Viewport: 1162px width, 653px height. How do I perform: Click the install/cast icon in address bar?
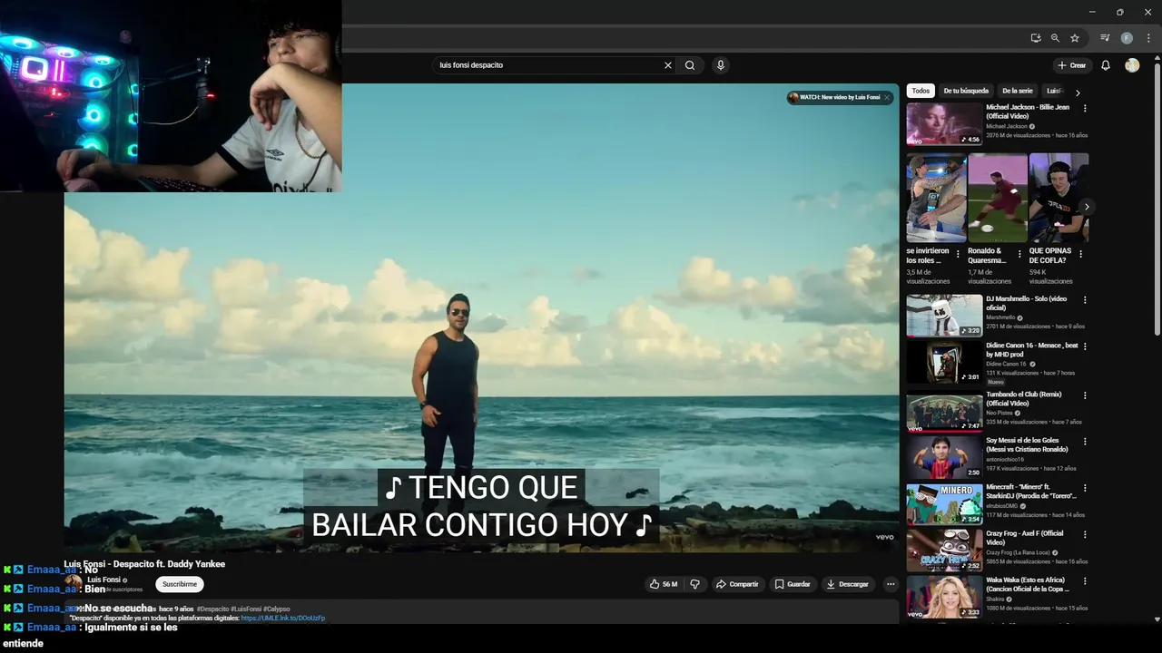[1036, 38]
